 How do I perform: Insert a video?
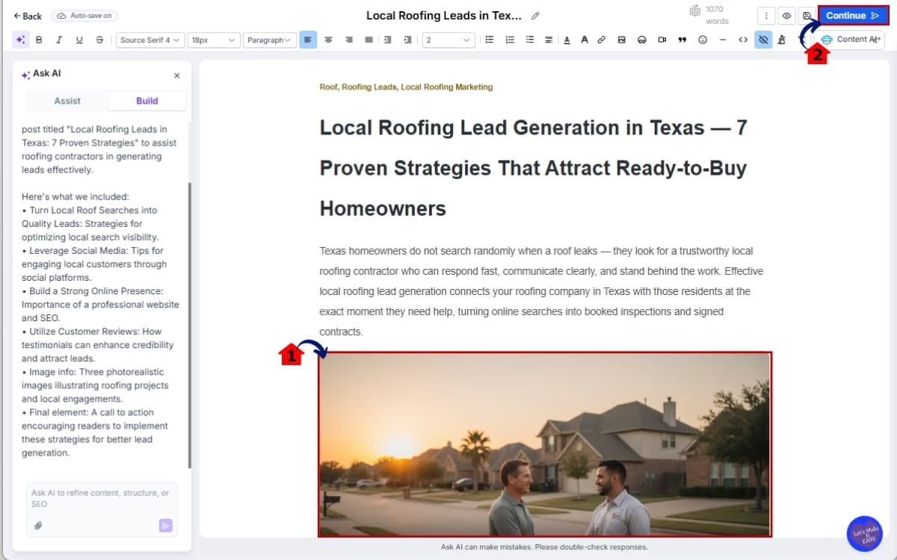pos(662,40)
